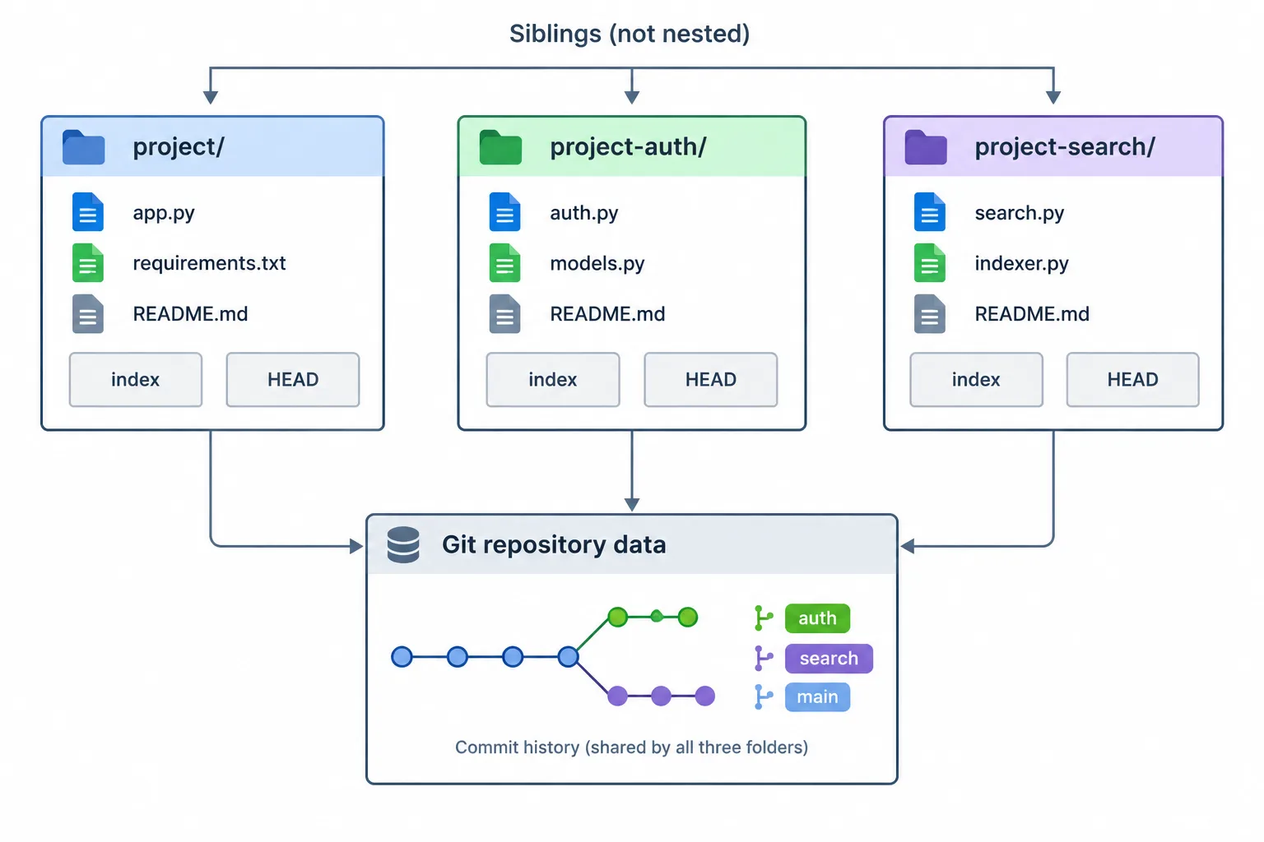Click the HEAD box in project-search/ folder
The height and width of the screenshot is (842, 1264).
pyautogui.click(x=1133, y=380)
